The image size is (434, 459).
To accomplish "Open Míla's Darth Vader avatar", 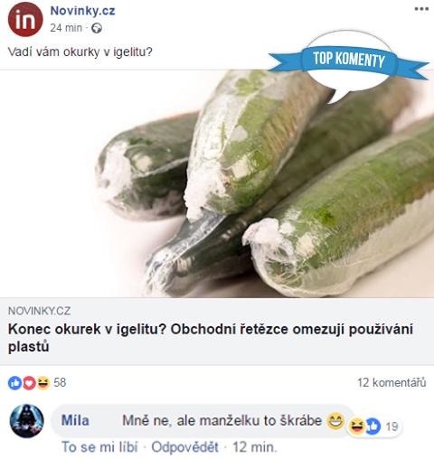I will [x=27, y=421].
